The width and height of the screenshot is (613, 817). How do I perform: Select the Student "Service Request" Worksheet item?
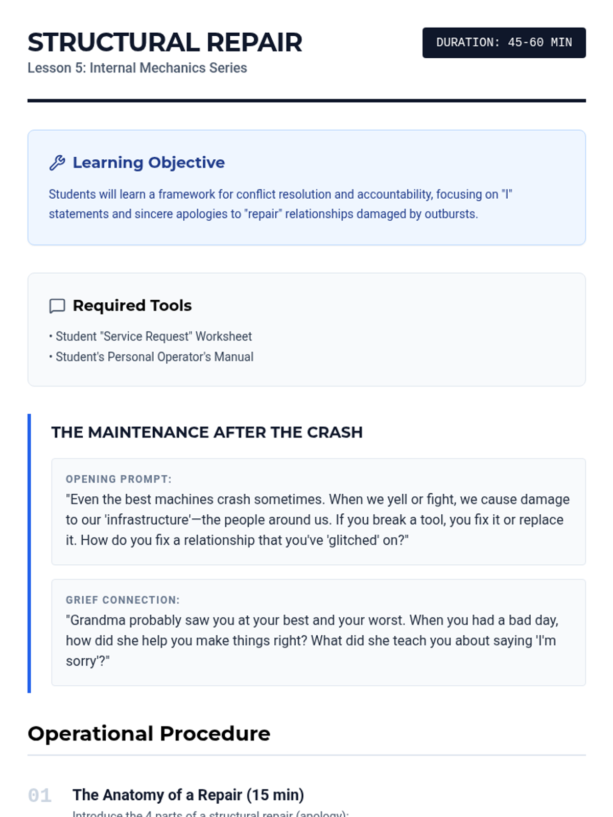click(x=151, y=337)
